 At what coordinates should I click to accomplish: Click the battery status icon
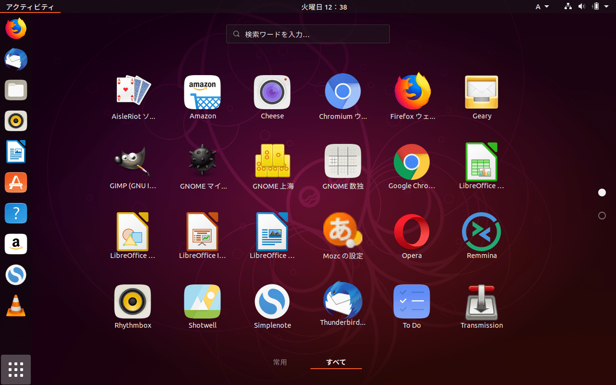tap(596, 7)
